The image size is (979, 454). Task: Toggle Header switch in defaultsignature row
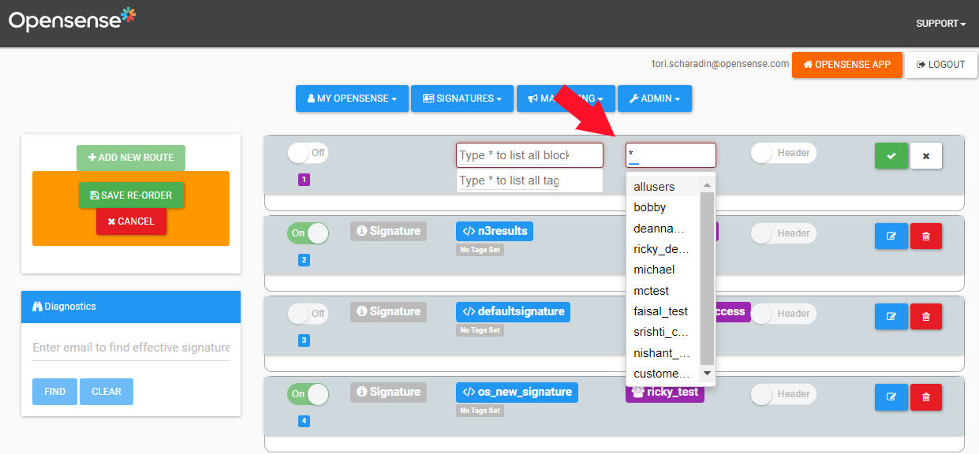point(783,314)
